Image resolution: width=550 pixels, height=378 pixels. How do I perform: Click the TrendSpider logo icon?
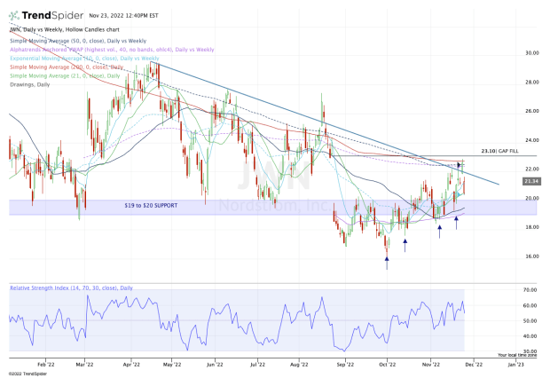[16, 16]
